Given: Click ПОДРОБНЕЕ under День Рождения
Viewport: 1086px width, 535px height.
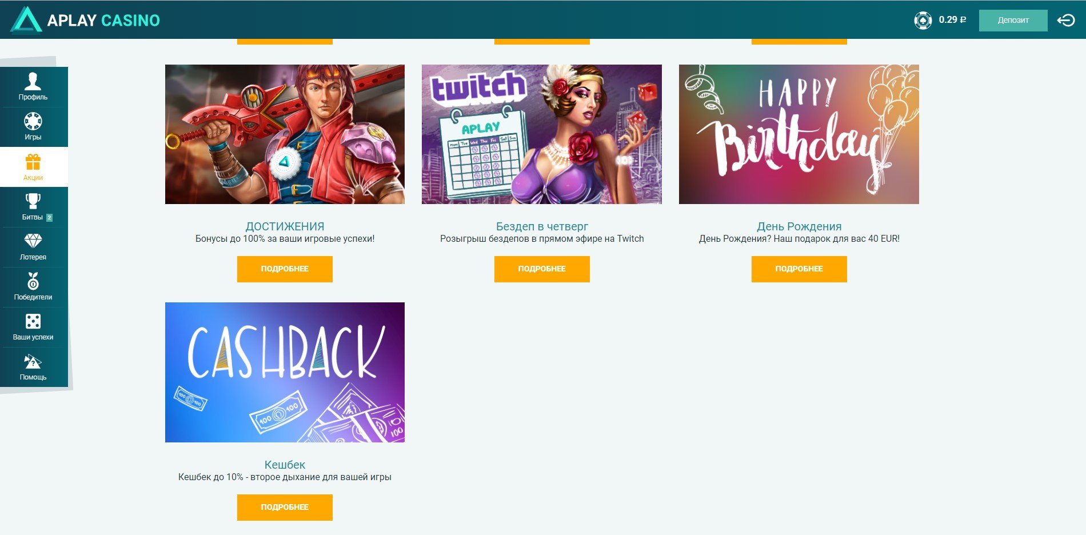Looking at the screenshot, I should click(x=799, y=269).
